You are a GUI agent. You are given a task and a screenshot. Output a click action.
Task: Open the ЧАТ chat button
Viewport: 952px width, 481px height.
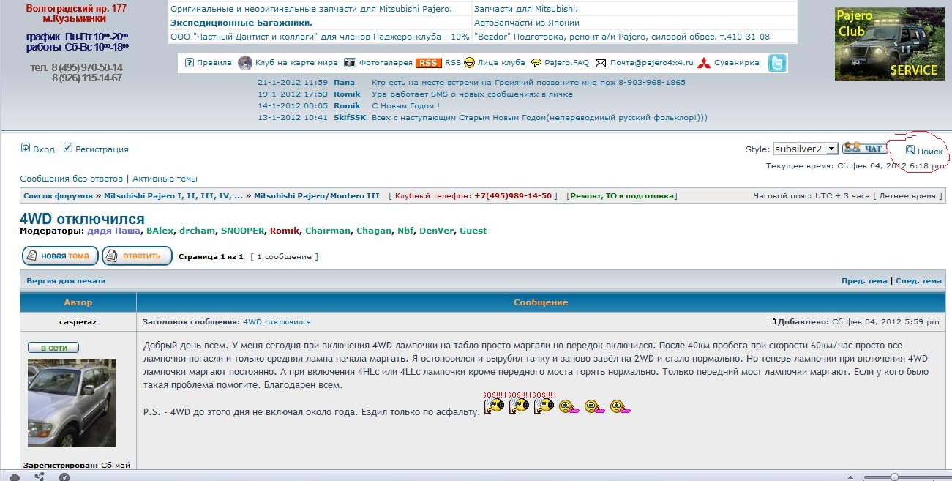point(863,149)
